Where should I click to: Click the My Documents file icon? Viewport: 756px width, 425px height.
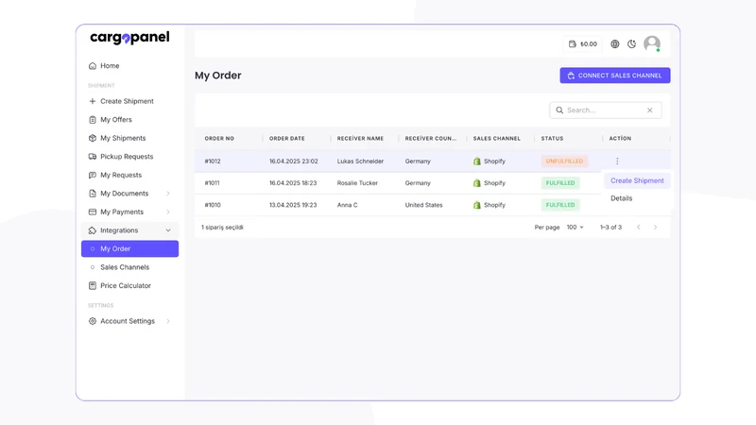pos(93,194)
